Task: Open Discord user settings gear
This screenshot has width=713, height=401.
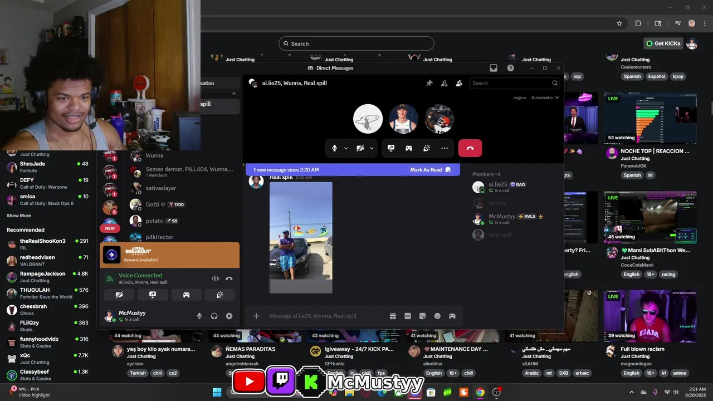Action: (x=229, y=316)
